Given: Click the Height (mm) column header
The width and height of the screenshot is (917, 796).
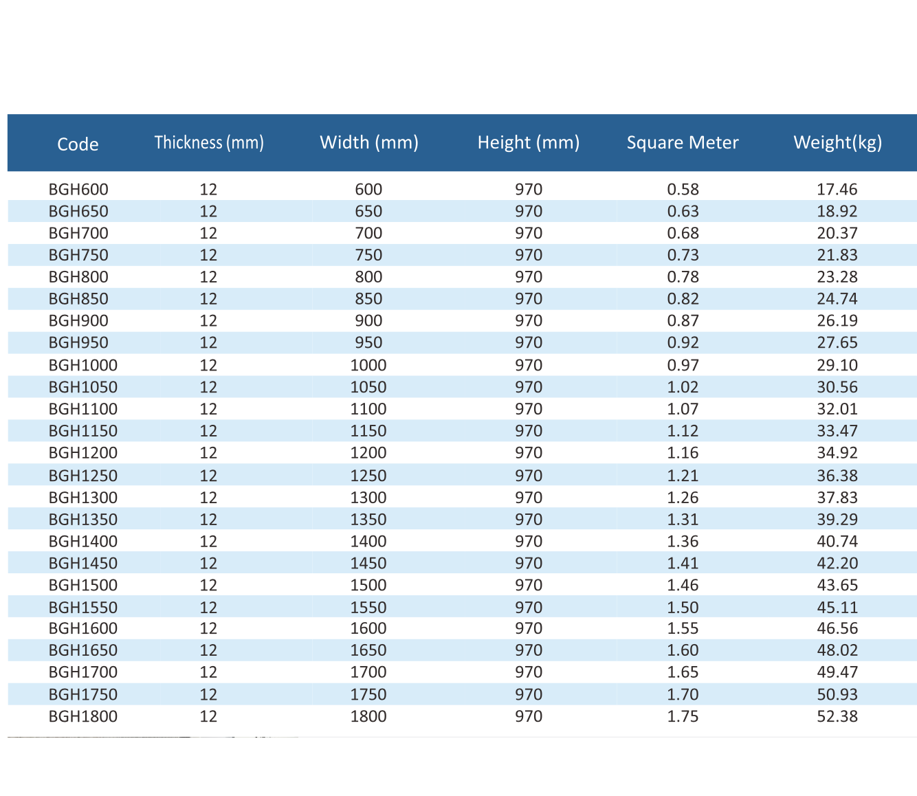Looking at the screenshot, I should click(529, 142).
